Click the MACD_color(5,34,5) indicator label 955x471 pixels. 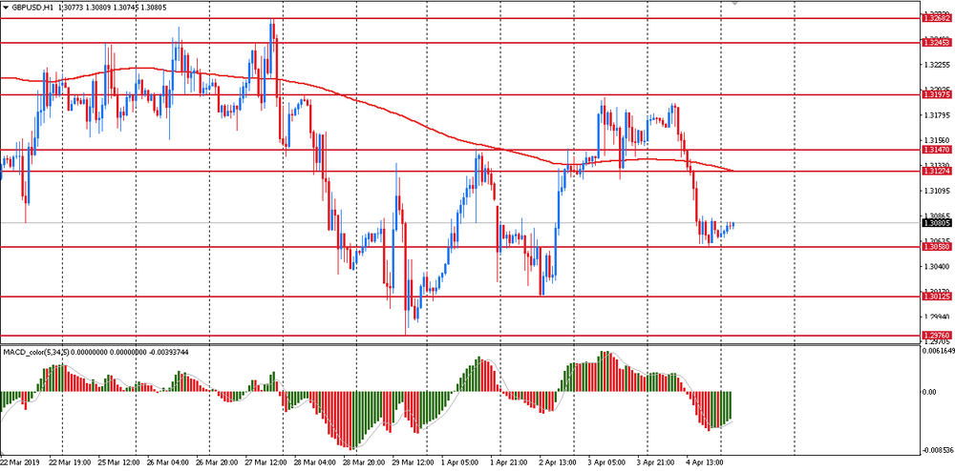[x=36, y=352]
